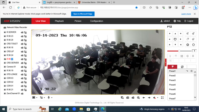Toggle live view camera icon for ZeroChannel 01
This screenshot has width=199, height=112.
[22, 94]
